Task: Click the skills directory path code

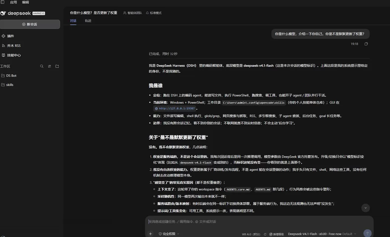Action: [x=254, y=103]
